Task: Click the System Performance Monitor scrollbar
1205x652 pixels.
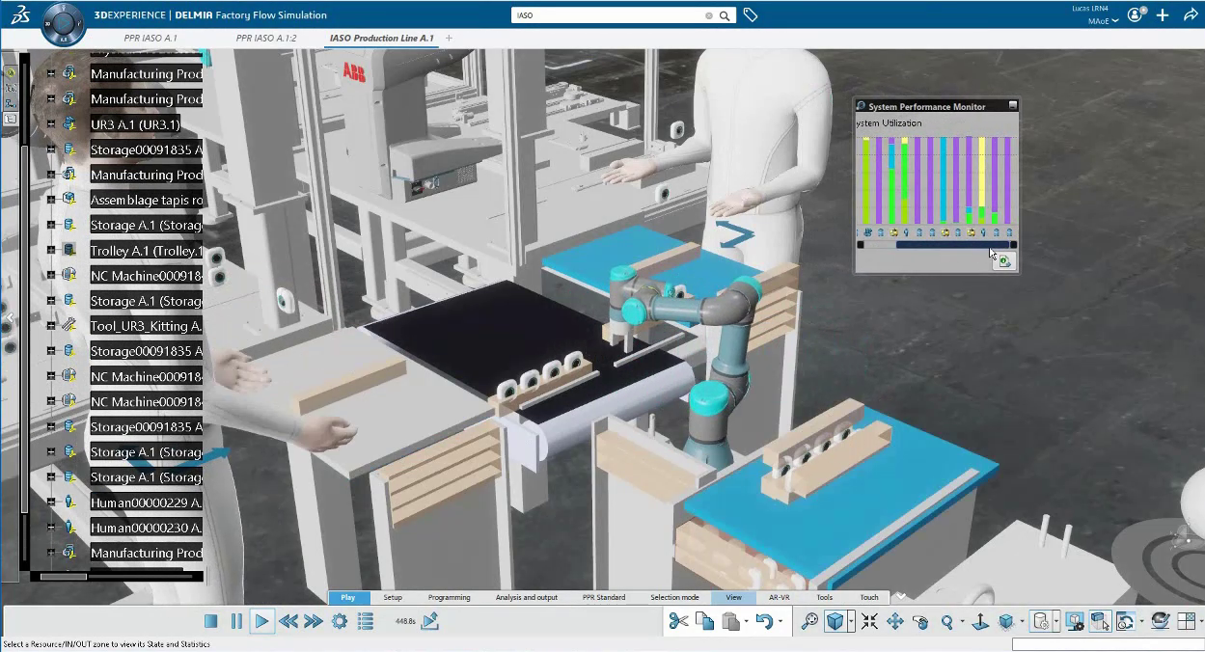Action: click(x=950, y=245)
